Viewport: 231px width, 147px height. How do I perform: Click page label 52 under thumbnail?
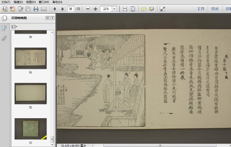(30, 107)
